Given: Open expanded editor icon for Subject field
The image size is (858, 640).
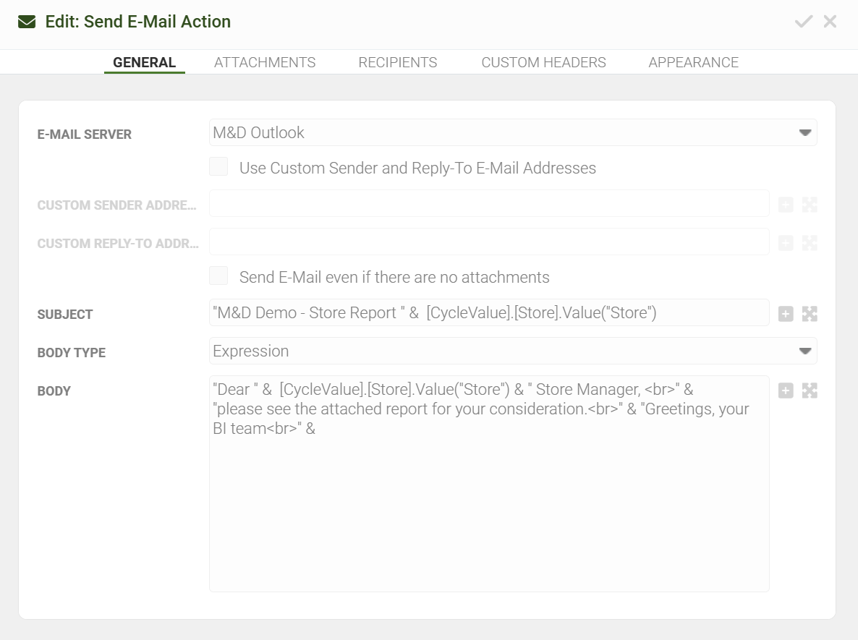Looking at the screenshot, I should pos(810,314).
